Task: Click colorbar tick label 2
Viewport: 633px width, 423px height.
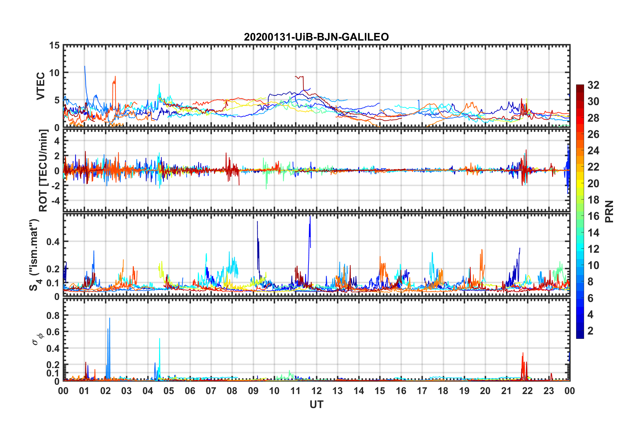Action: pos(590,331)
